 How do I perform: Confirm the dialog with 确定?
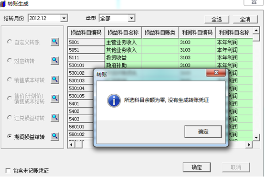[x=203, y=132]
